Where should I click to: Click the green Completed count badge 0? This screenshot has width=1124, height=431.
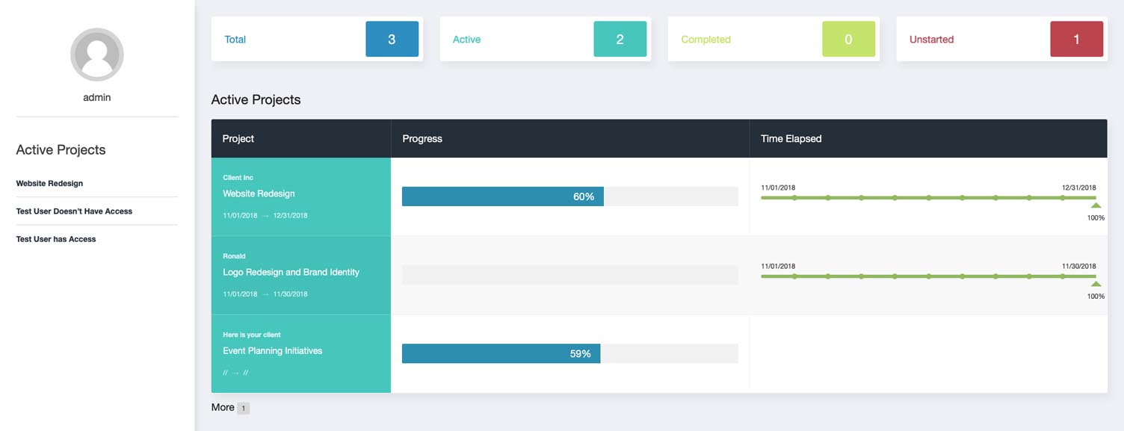point(848,40)
